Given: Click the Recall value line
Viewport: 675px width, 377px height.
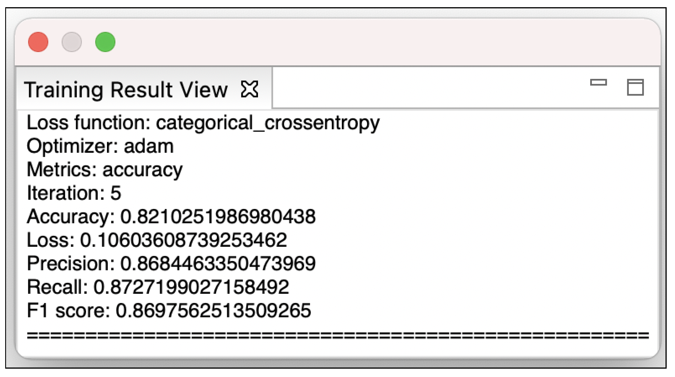Looking at the screenshot, I should 158,287.
